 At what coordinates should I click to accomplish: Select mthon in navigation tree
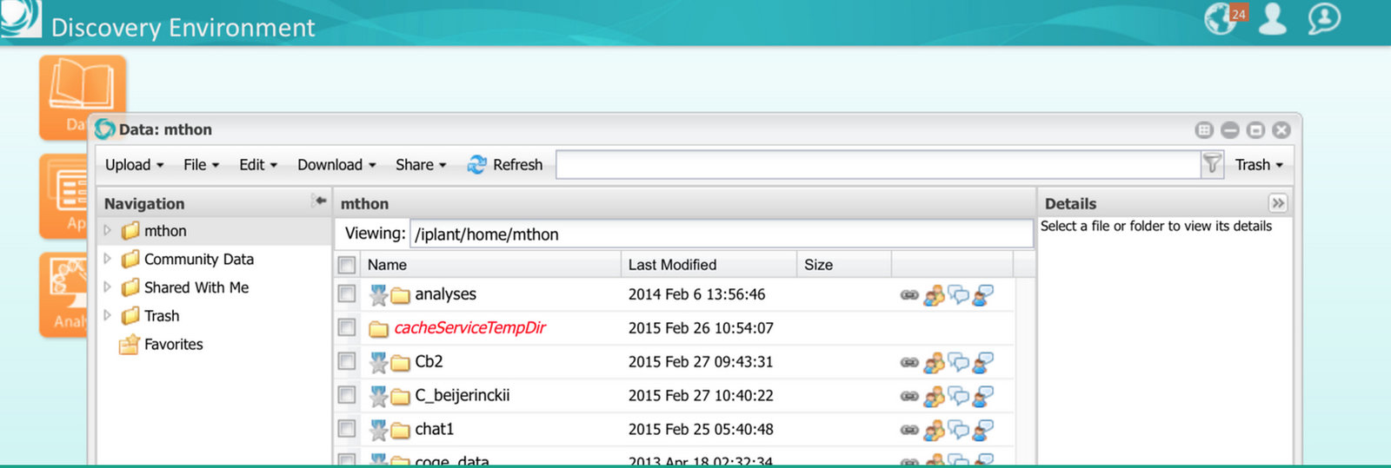click(165, 231)
